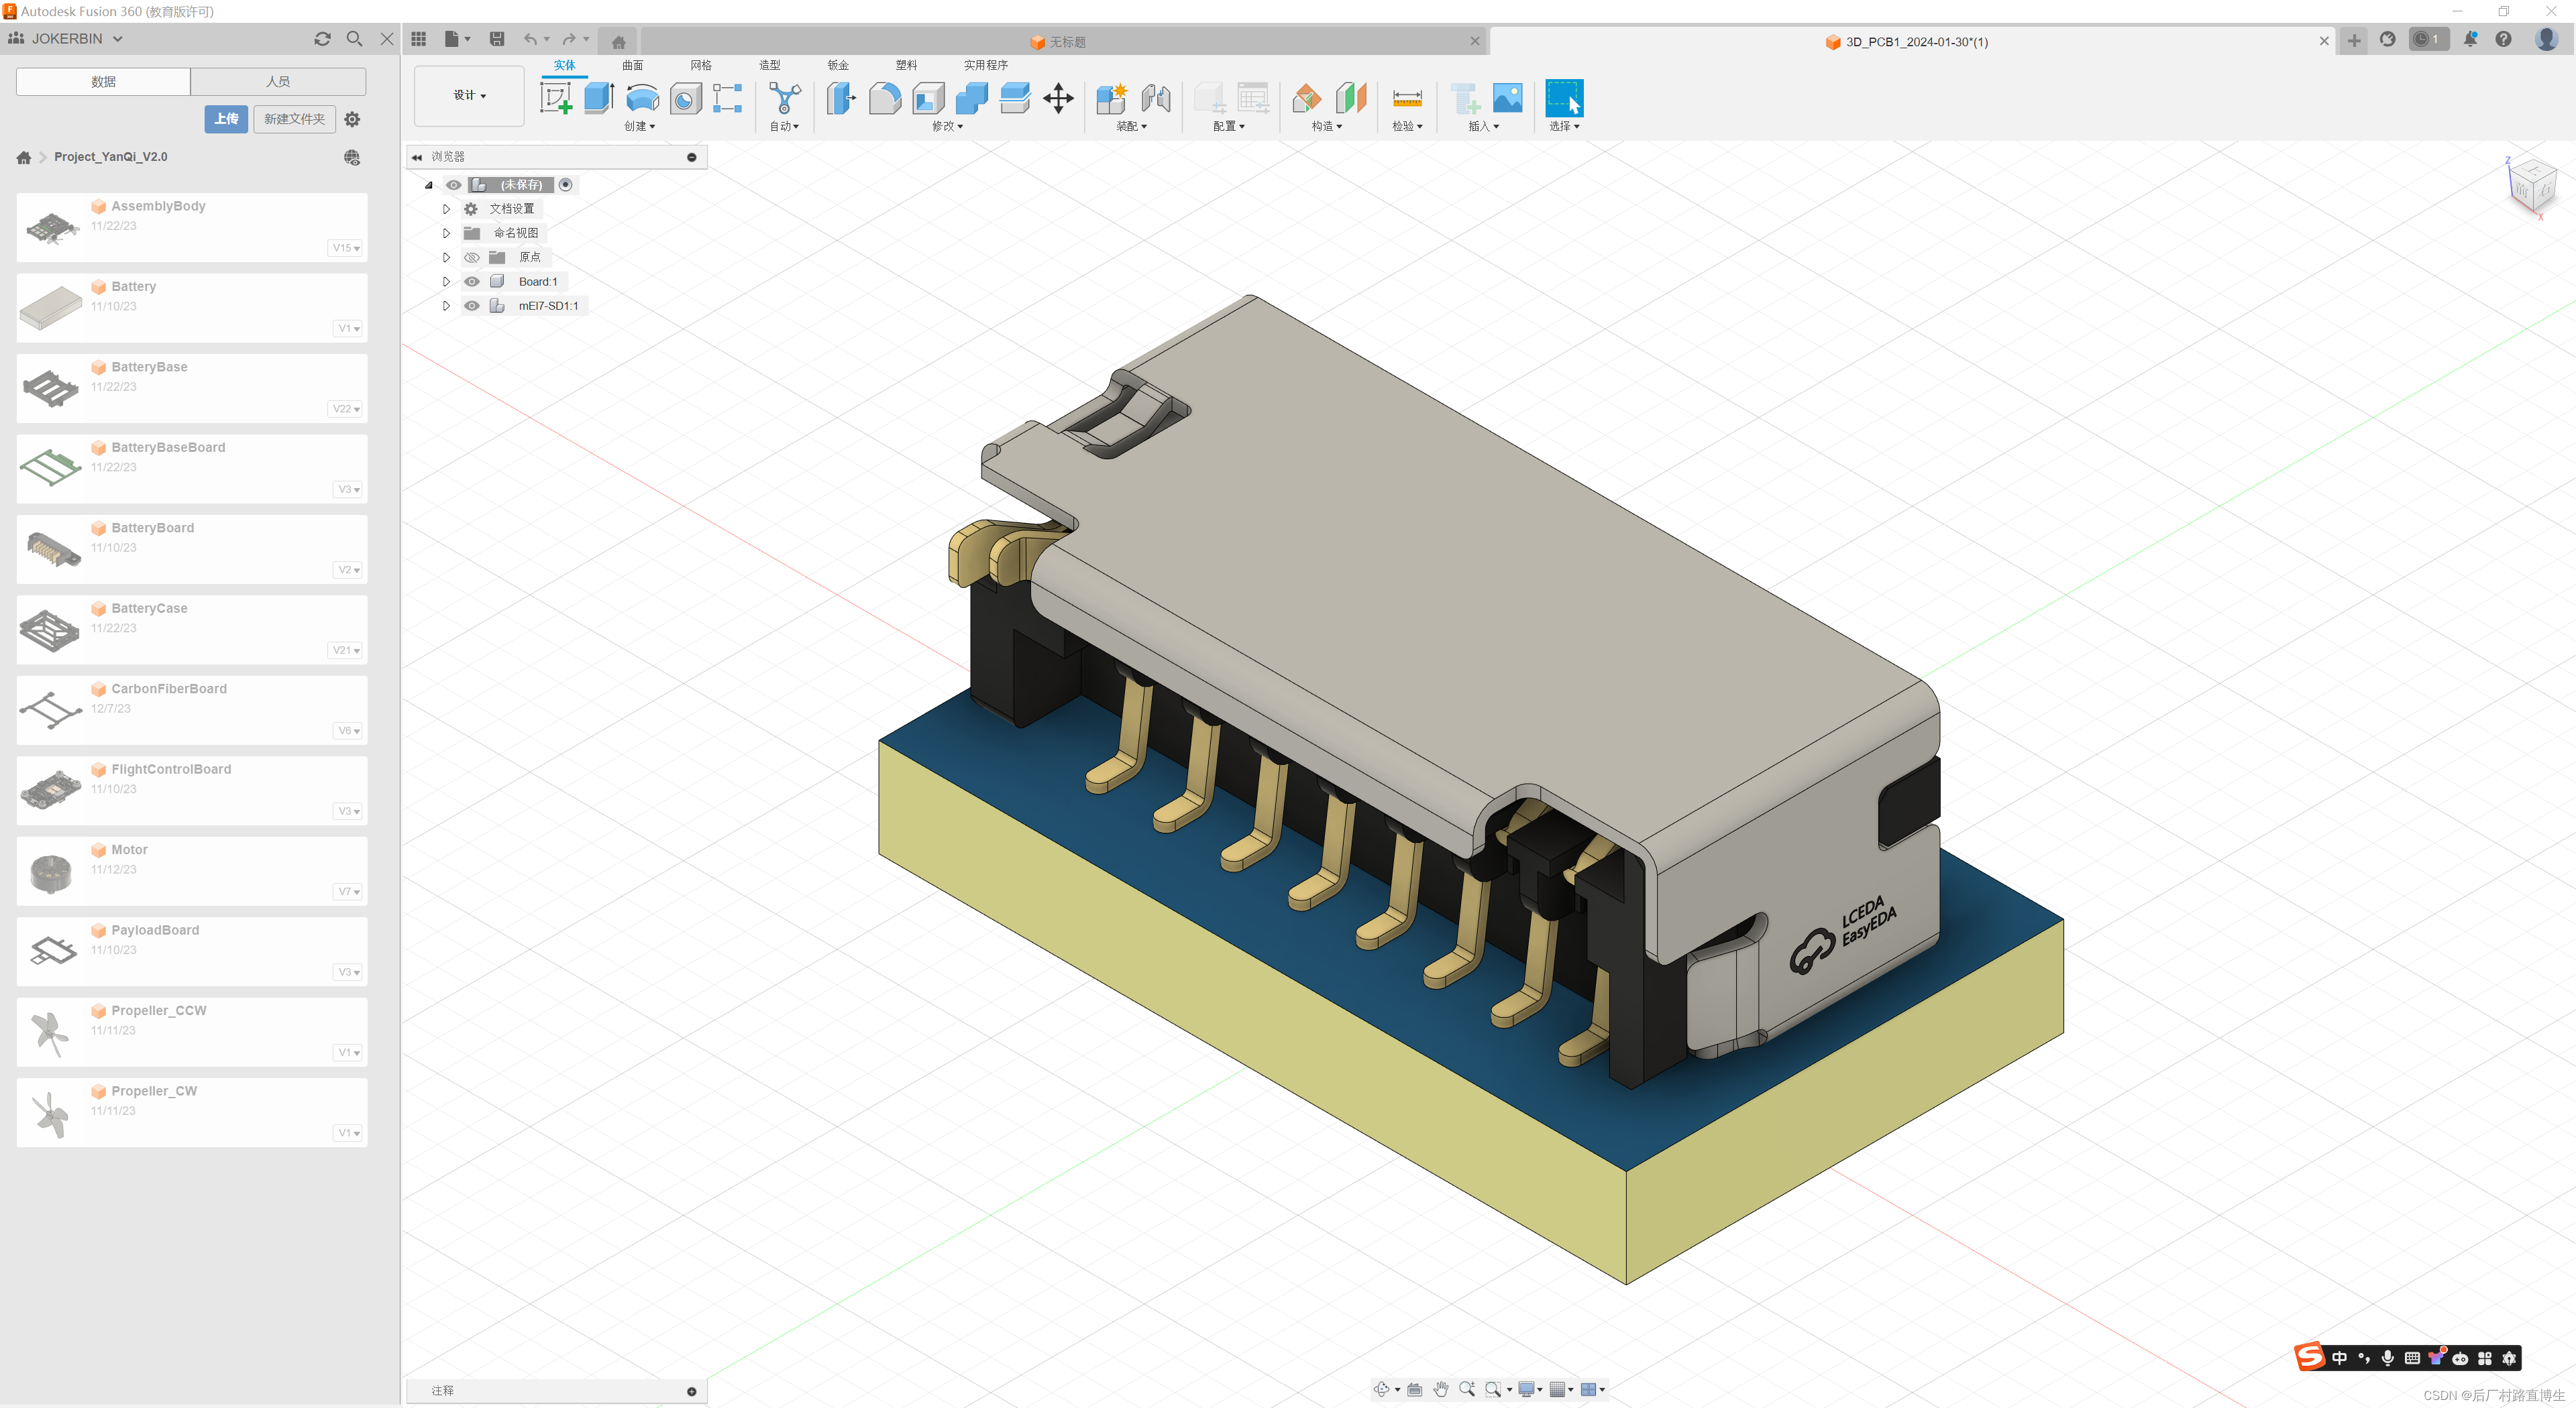Switch to the Mesh tab
2576x1408 pixels.
[x=701, y=65]
